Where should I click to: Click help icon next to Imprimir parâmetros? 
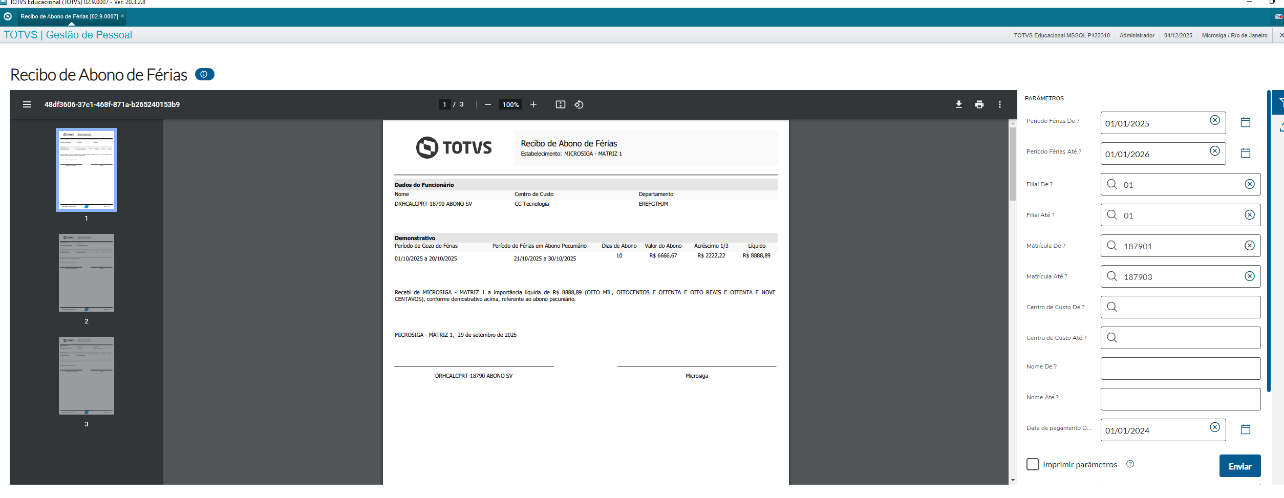coord(1130,464)
